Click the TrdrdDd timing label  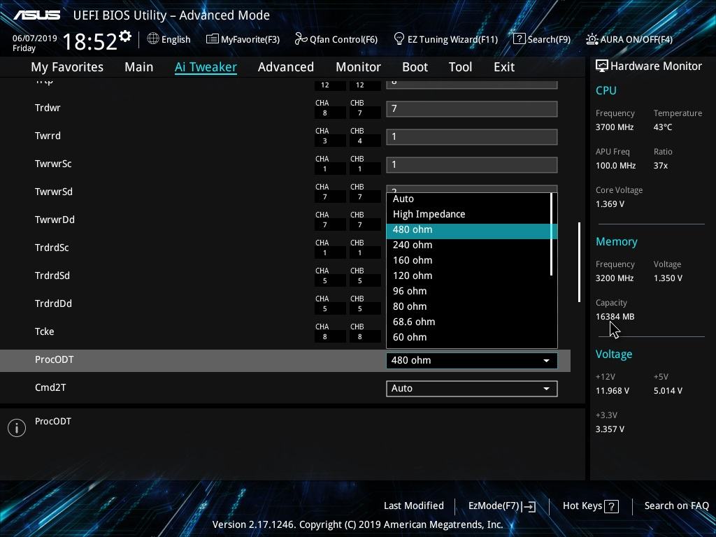[53, 303]
